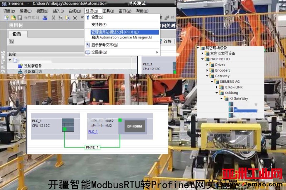The height and width of the screenshot is (190, 286).
Task: Click the KJ GateWay folder icon
Action: click(226, 98)
